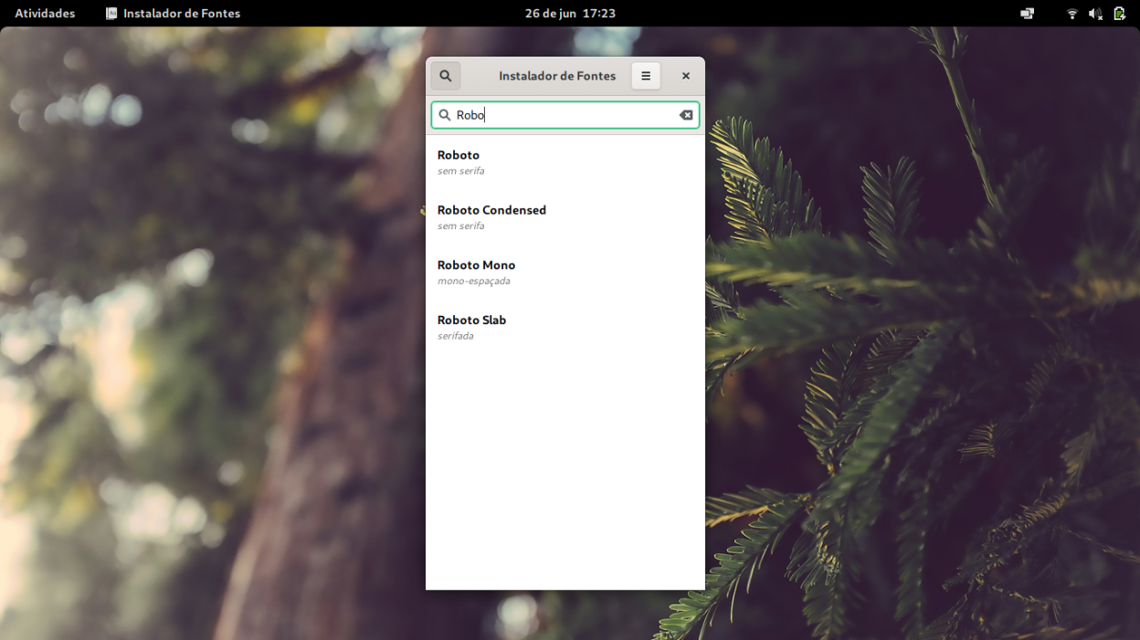Open the Atividades overview
This screenshot has height=640, width=1140.
click(x=45, y=14)
